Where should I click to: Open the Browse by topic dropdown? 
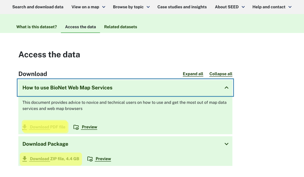131,7
